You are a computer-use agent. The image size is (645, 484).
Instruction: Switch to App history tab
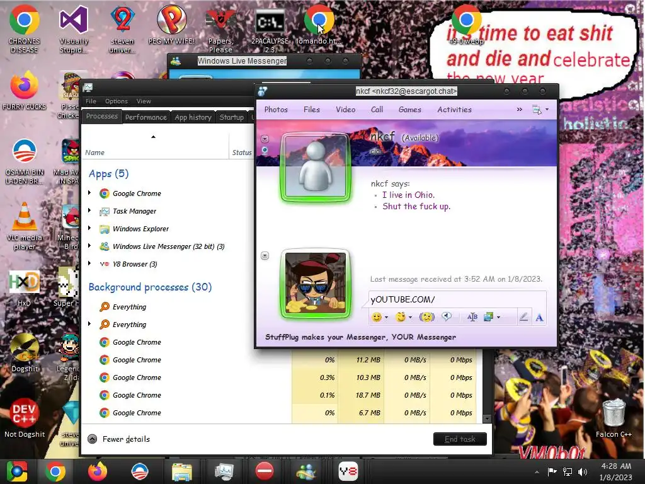(193, 117)
